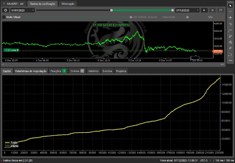Click the Velocidade label
The height and width of the screenshot is (163, 235).
[169, 17]
